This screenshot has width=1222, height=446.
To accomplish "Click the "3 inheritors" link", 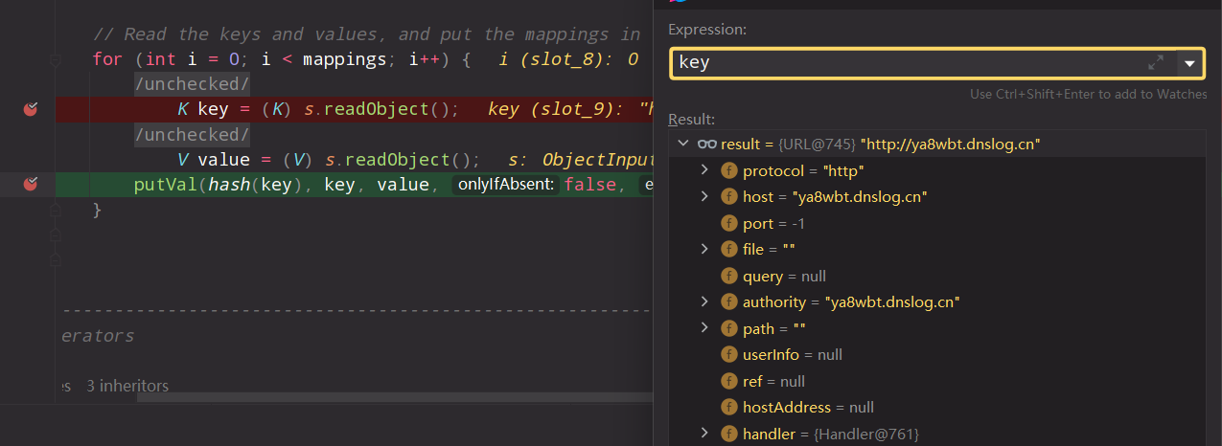I will pos(127,386).
